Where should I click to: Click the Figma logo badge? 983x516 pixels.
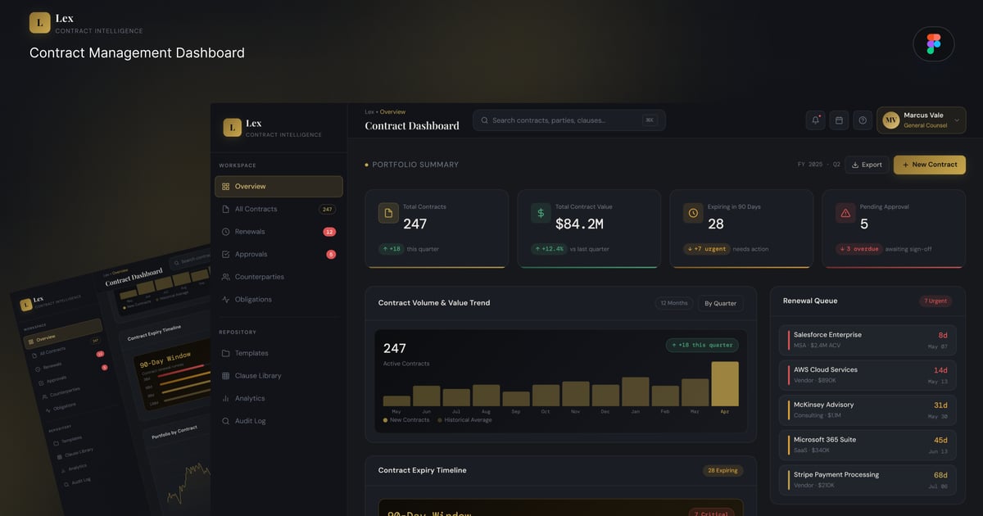[x=934, y=44]
